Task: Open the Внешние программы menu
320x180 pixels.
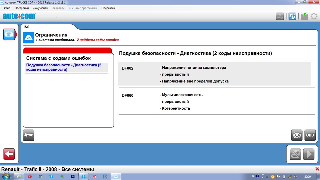Action: (83, 8)
